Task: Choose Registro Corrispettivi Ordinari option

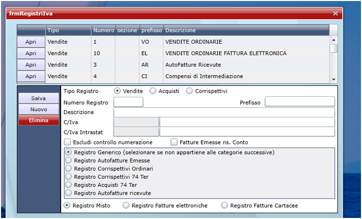Action: 68,168
